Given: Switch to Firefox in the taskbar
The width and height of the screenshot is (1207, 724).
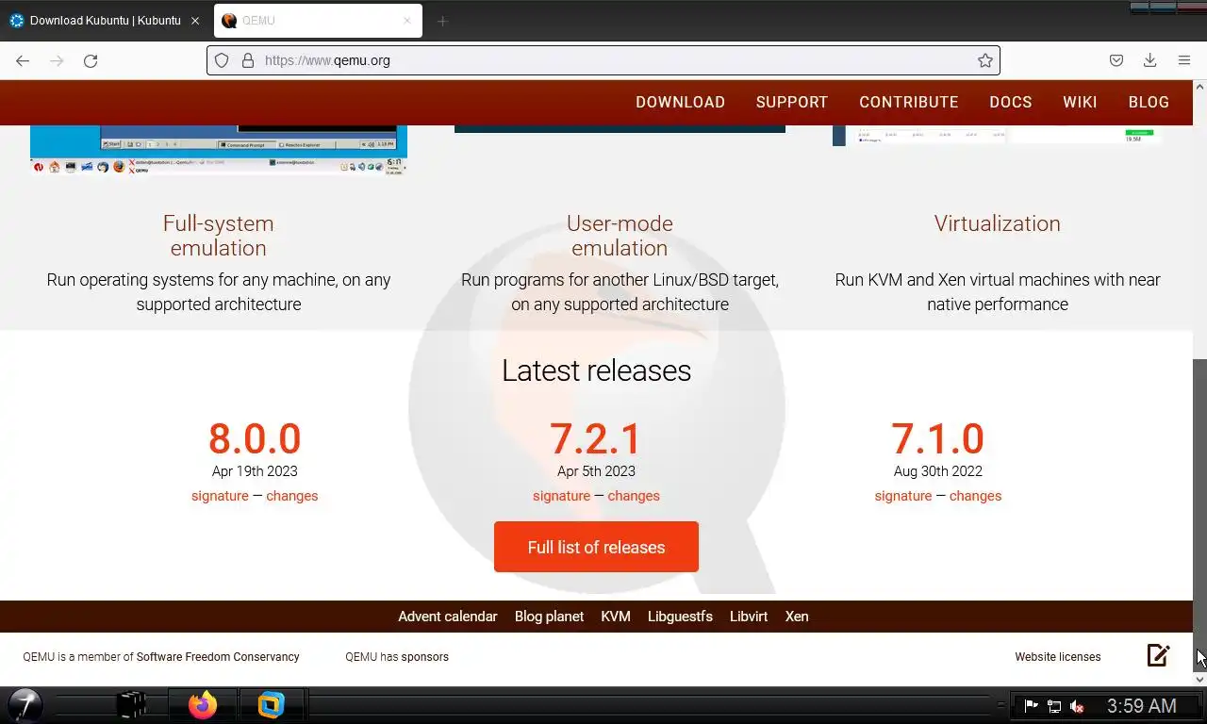Looking at the screenshot, I should tap(202, 705).
